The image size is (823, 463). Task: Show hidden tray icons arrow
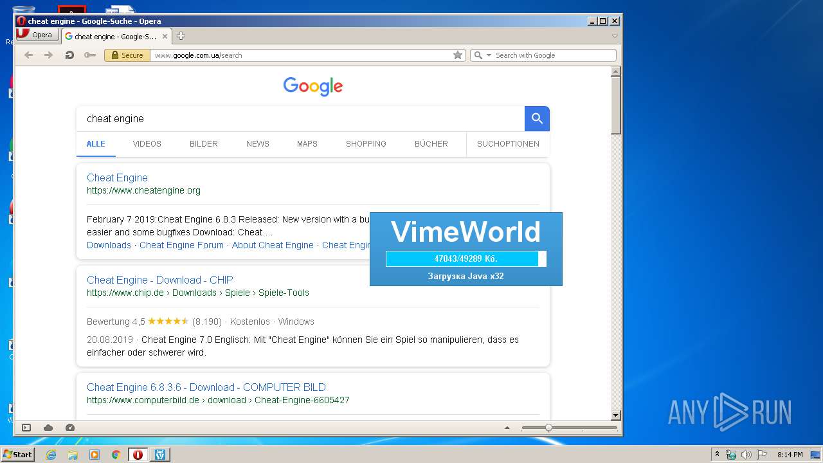point(717,454)
